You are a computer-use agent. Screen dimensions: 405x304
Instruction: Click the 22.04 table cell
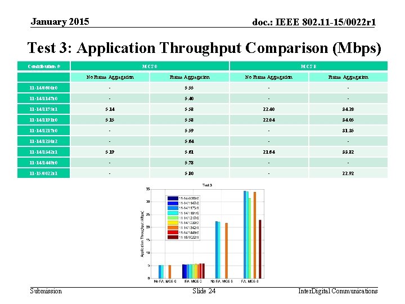coord(269,120)
